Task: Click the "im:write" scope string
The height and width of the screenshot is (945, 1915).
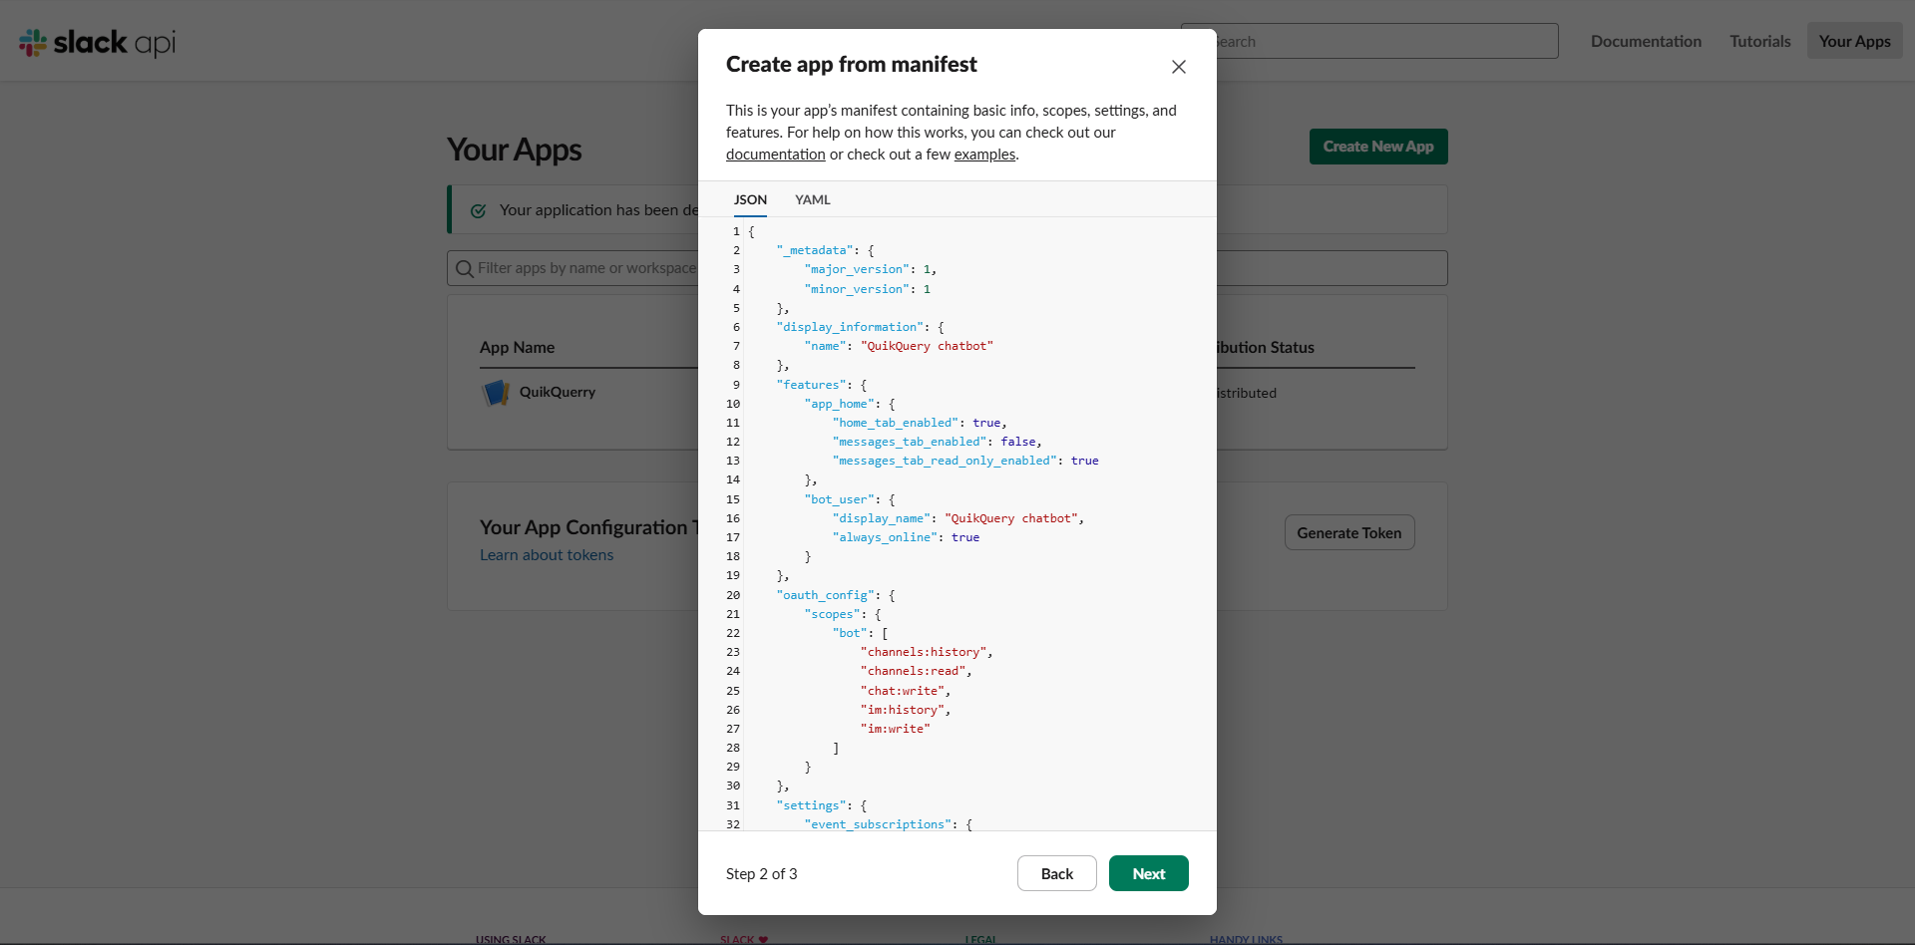Action: click(x=896, y=729)
